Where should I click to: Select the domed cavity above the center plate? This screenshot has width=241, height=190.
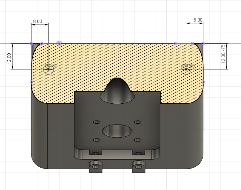117,91
